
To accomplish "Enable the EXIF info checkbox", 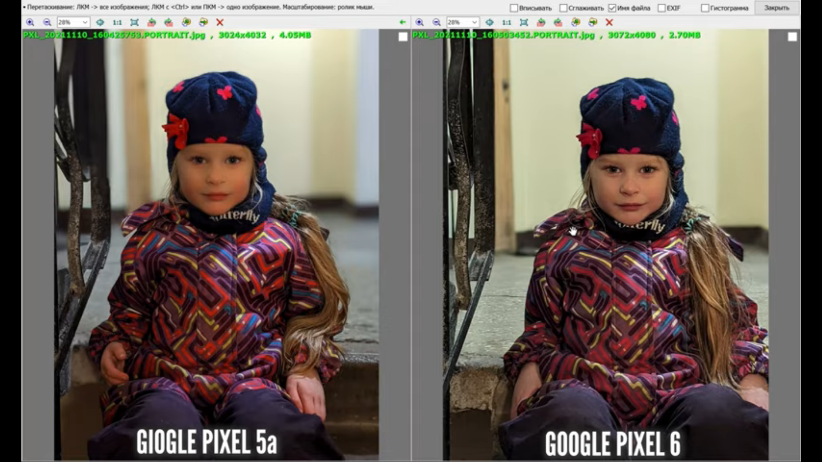I will (x=661, y=8).
